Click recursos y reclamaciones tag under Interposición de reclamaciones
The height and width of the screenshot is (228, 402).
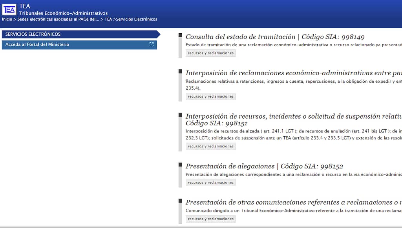tap(210, 96)
